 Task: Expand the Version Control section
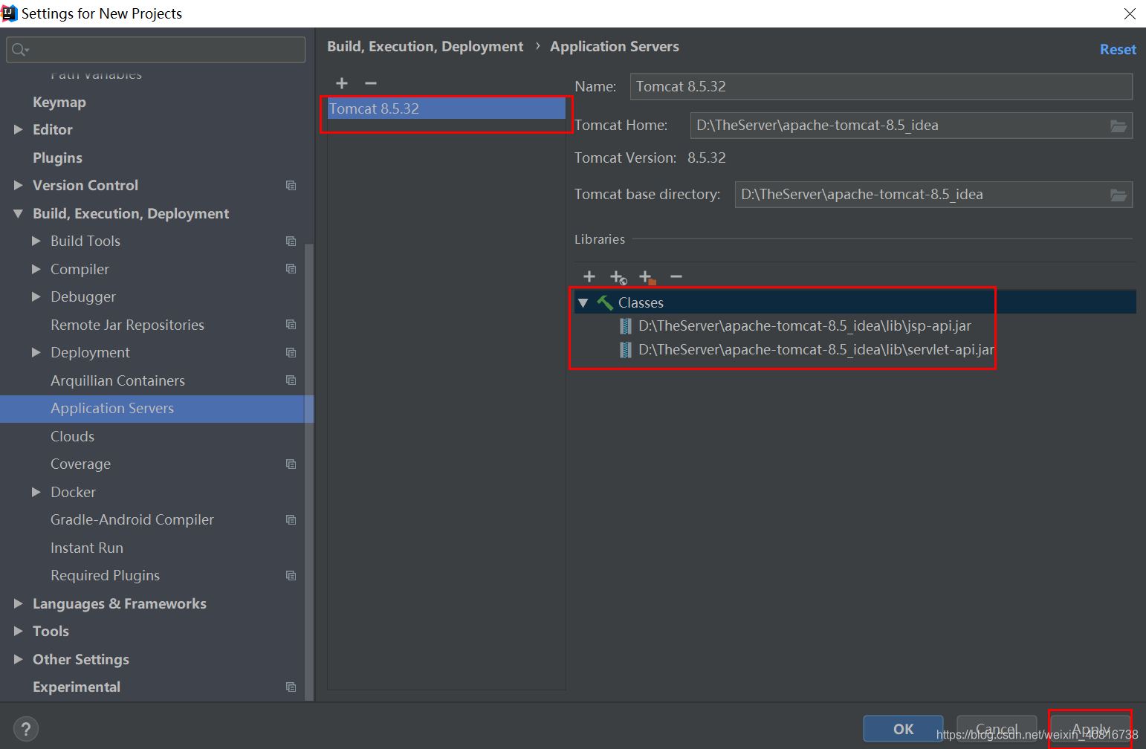[x=18, y=185]
